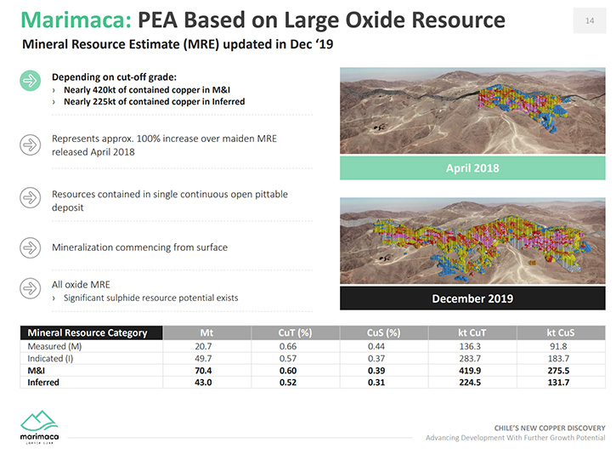The height and width of the screenshot is (454, 616).
Task: Click the M&I CuS grade 0.39
Action: [x=376, y=371]
